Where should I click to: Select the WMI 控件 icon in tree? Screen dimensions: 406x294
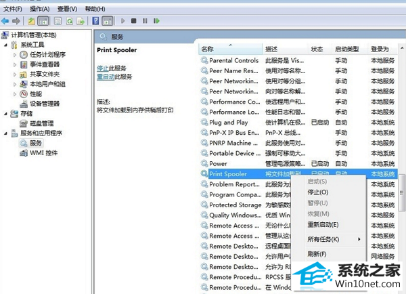(24, 153)
